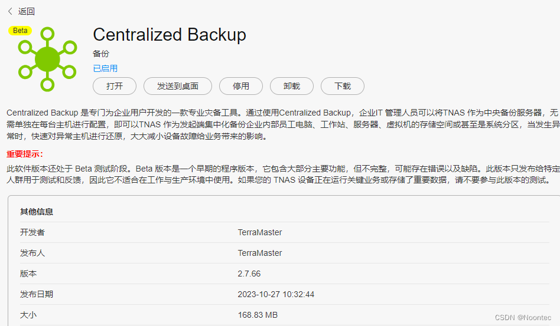Click the release date 2023-10-27 value

(276, 294)
